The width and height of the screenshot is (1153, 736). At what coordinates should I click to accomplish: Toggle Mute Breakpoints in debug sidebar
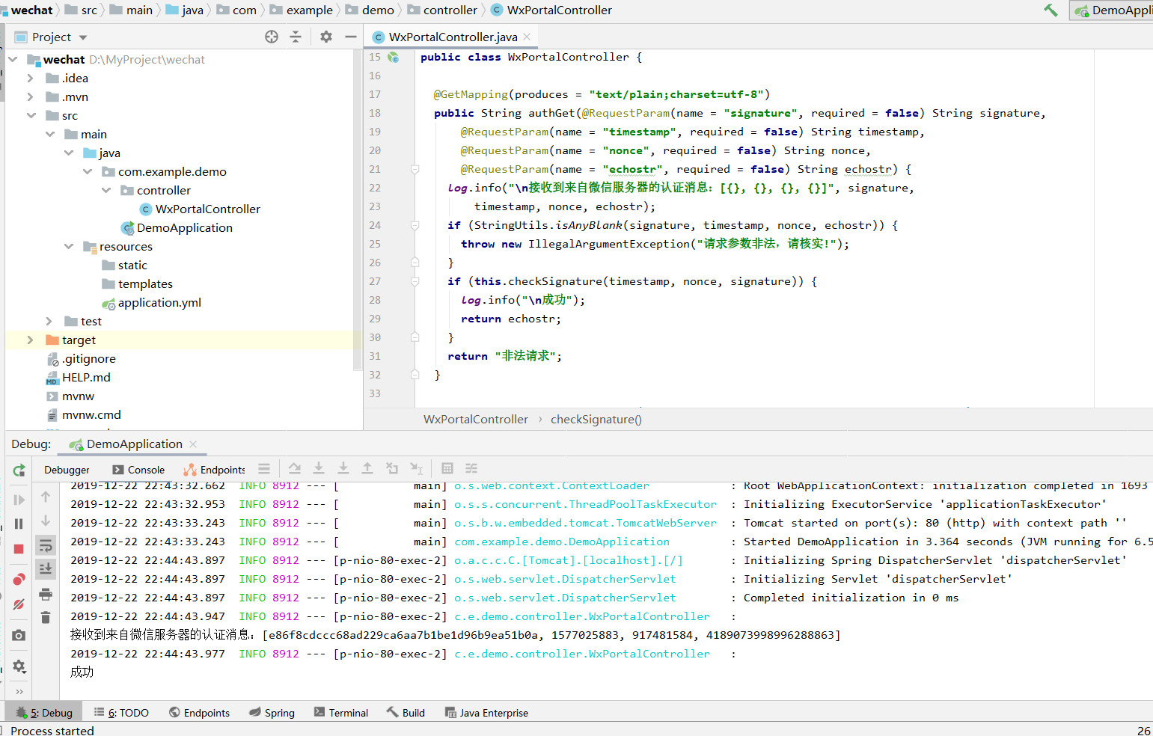[x=19, y=604]
